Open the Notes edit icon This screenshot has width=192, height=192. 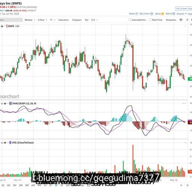pos(136,13)
